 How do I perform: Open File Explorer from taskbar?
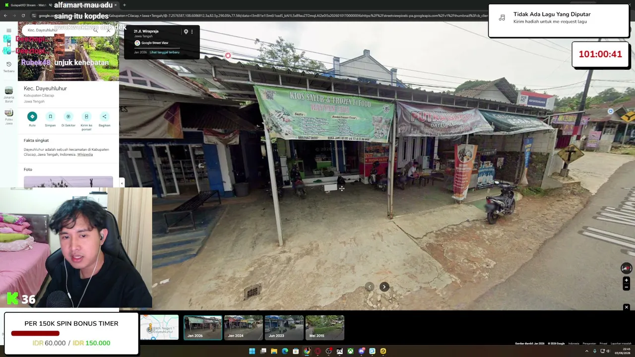274,351
